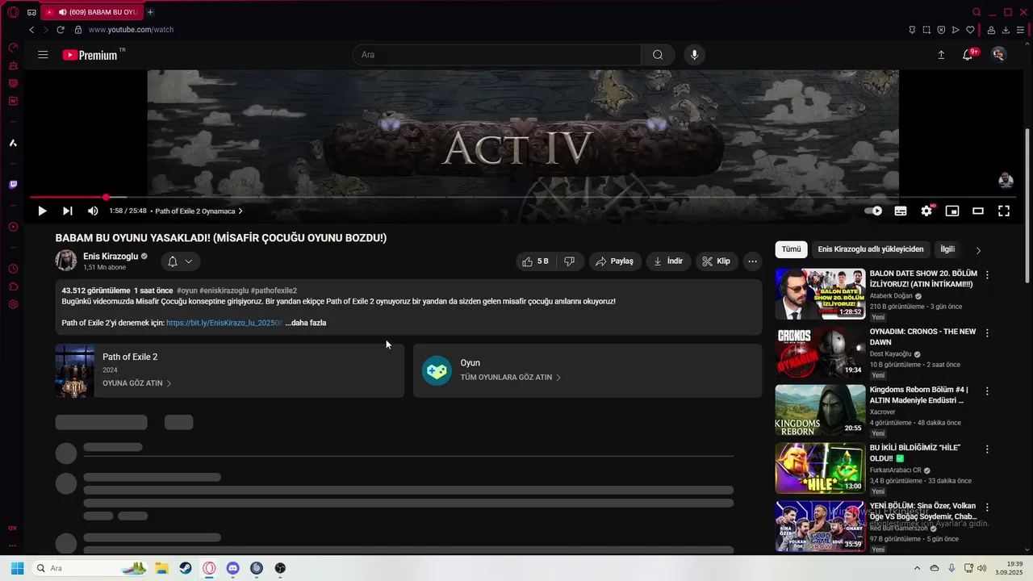Viewport: 1033px width, 581px height.
Task: Open the 'Path of Exile 2 Oynamaca' chapter
Action: pos(199,211)
